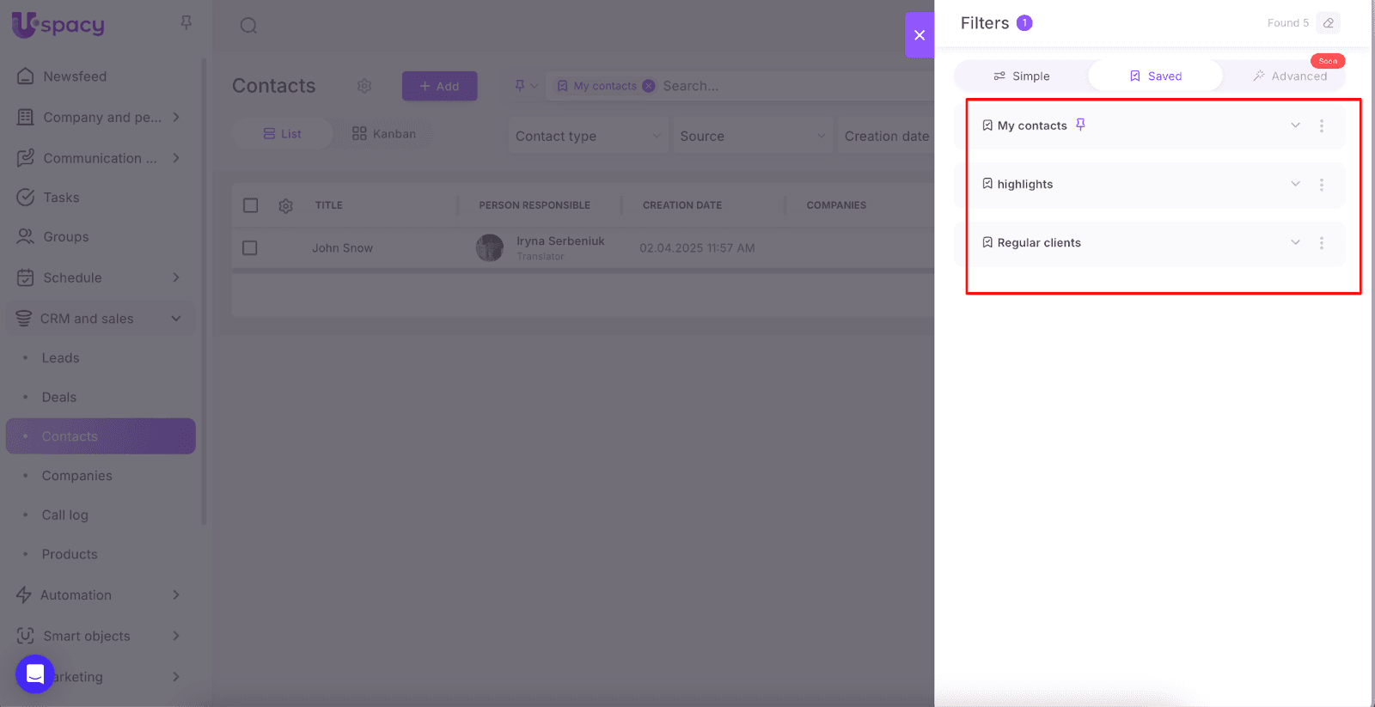Sort by Person Responsible column header
Screen dimensions: 1375x707
(x=535, y=205)
